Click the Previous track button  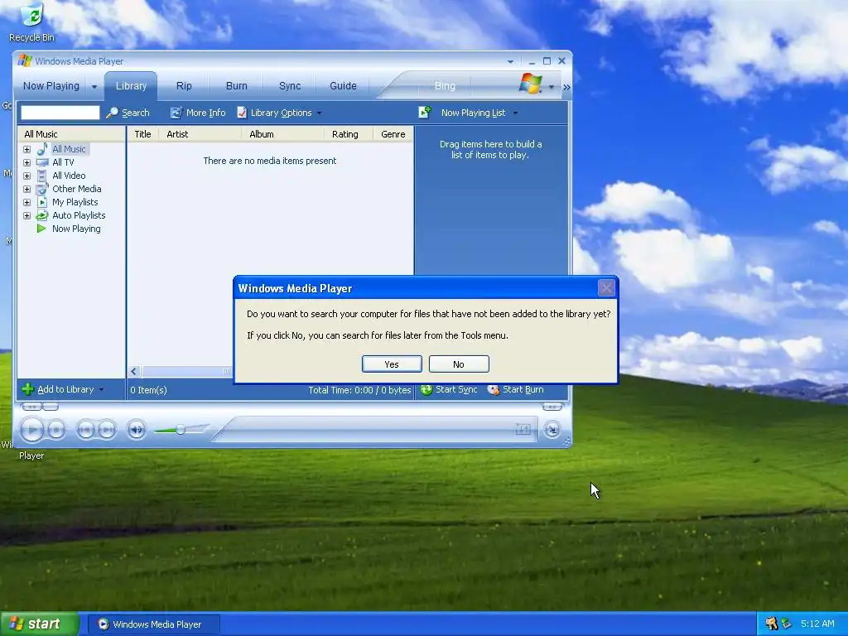point(86,430)
